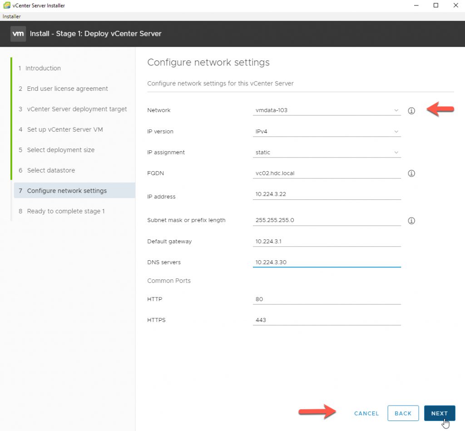Screen dimensions: 465x431
Task: Click the CANCEL button
Action: 366,413
